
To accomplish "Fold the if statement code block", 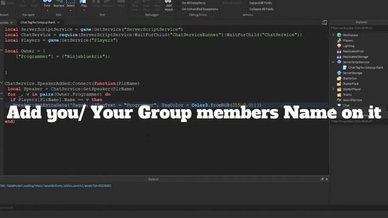I will click(1, 99).
